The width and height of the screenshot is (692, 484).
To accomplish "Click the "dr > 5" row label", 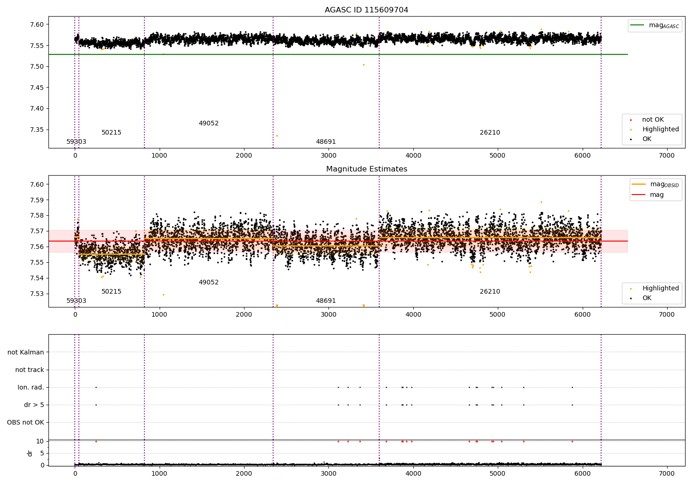I will tap(34, 405).
